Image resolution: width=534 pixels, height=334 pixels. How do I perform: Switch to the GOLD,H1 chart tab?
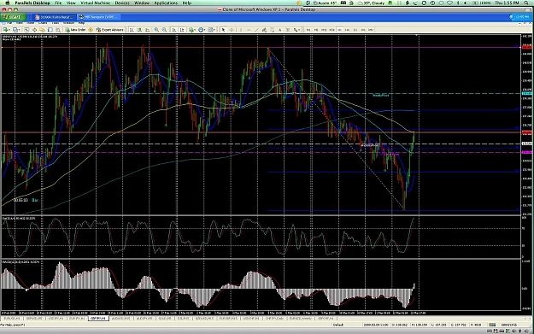click(x=165, y=319)
